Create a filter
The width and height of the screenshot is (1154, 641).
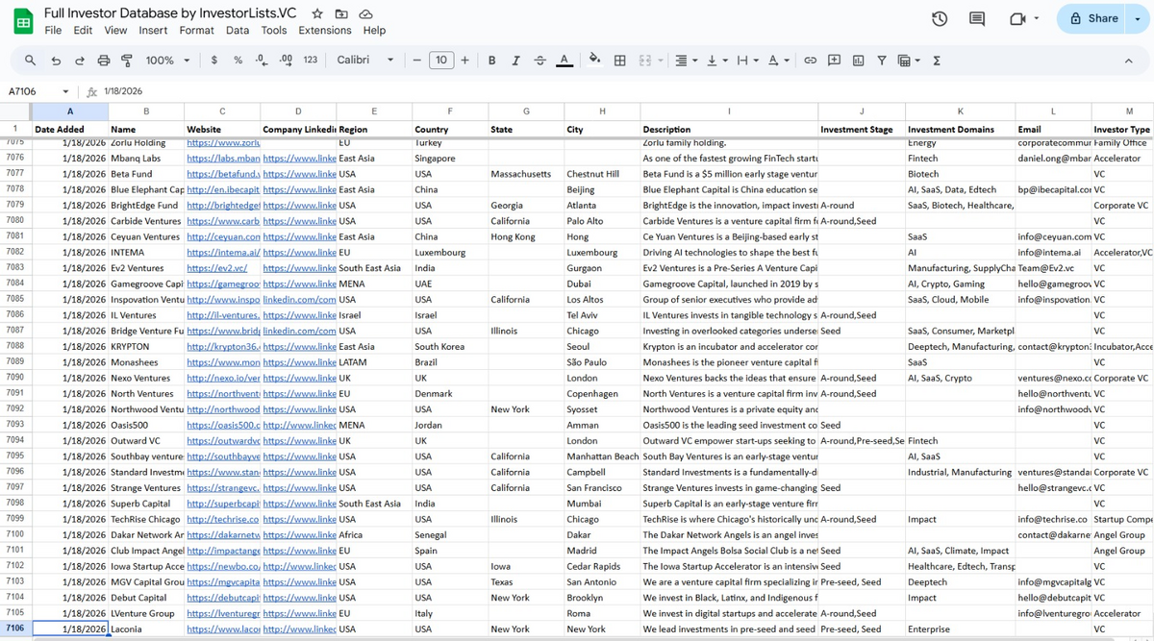[x=881, y=60]
